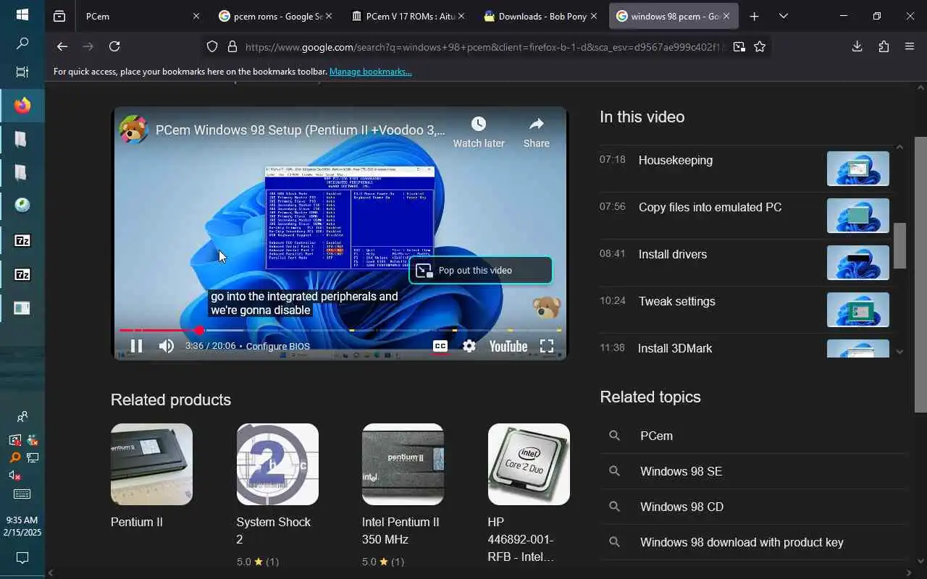Close the Downloads - Bob Pony tab
The width and height of the screenshot is (927, 579).
coord(594,16)
